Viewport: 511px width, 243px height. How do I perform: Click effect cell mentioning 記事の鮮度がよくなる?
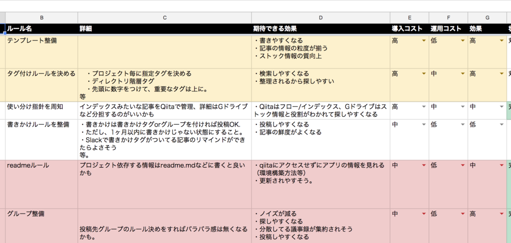point(321,140)
